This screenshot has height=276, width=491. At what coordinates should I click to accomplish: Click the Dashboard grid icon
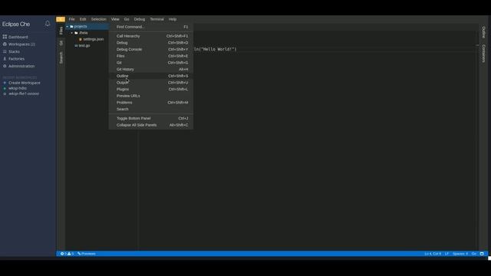(5, 37)
